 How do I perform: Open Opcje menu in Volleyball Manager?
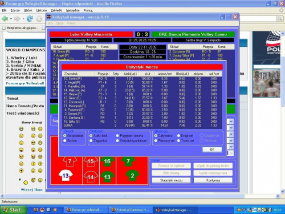59,23
